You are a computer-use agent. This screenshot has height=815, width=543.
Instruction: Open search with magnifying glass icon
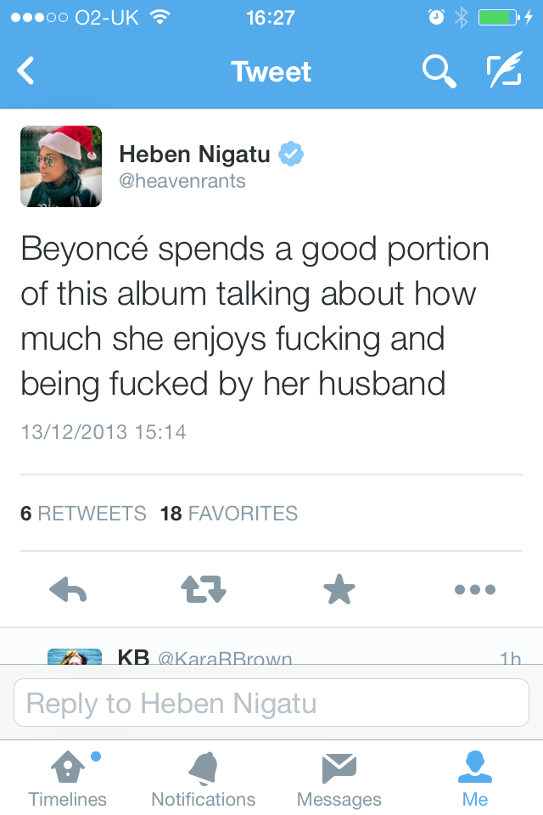coord(439,71)
